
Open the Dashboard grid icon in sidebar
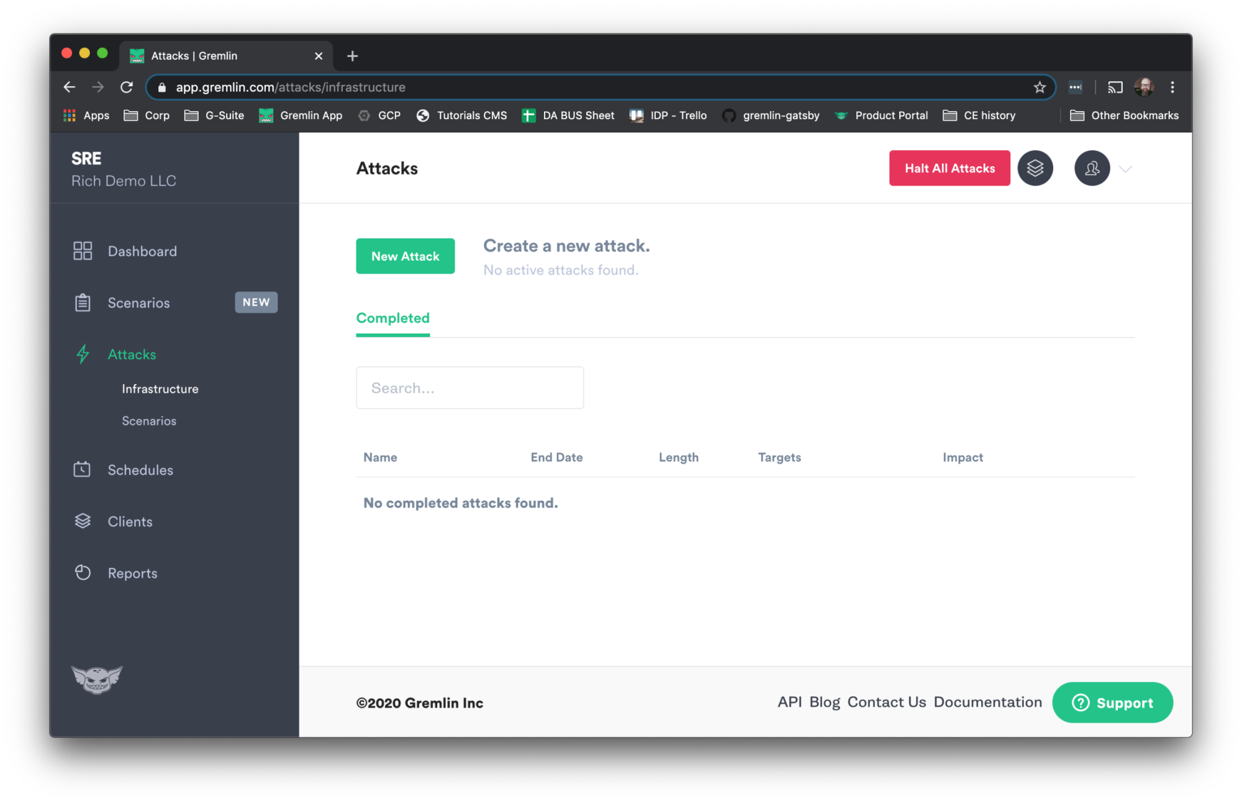(x=83, y=251)
